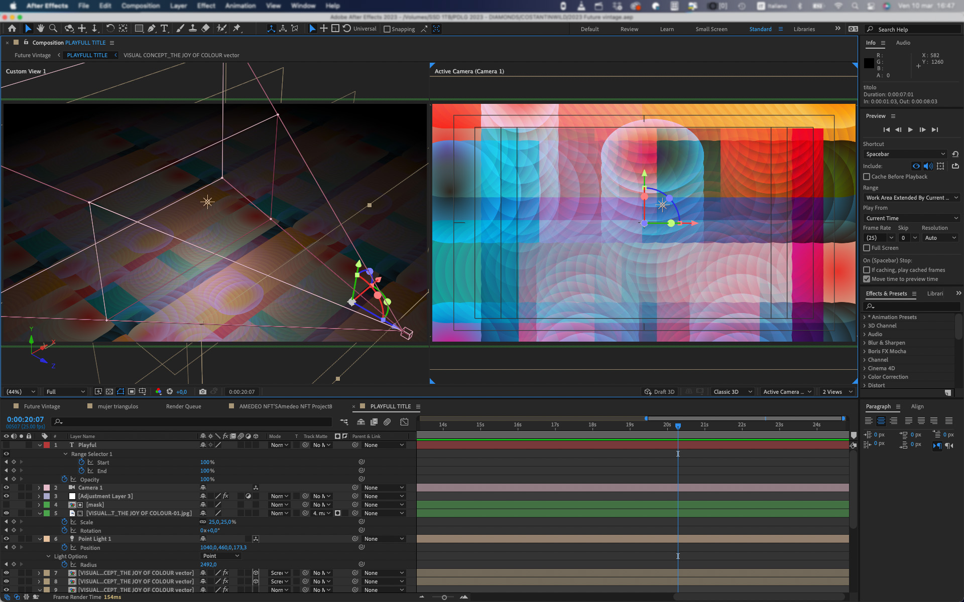This screenshot has width=964, height=602.
Task: Select the Rotation tool
Action: click(x=110, y=29)
